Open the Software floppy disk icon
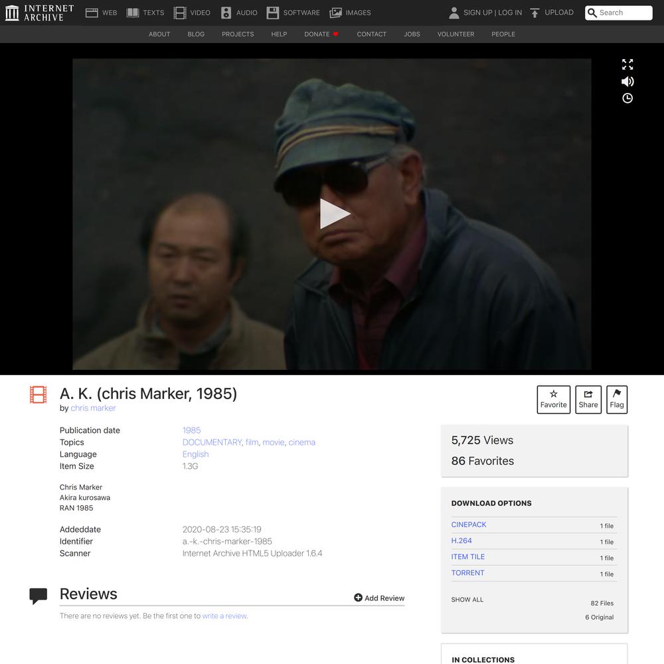Viewport: 664px width, 664px height. [273, 13]
